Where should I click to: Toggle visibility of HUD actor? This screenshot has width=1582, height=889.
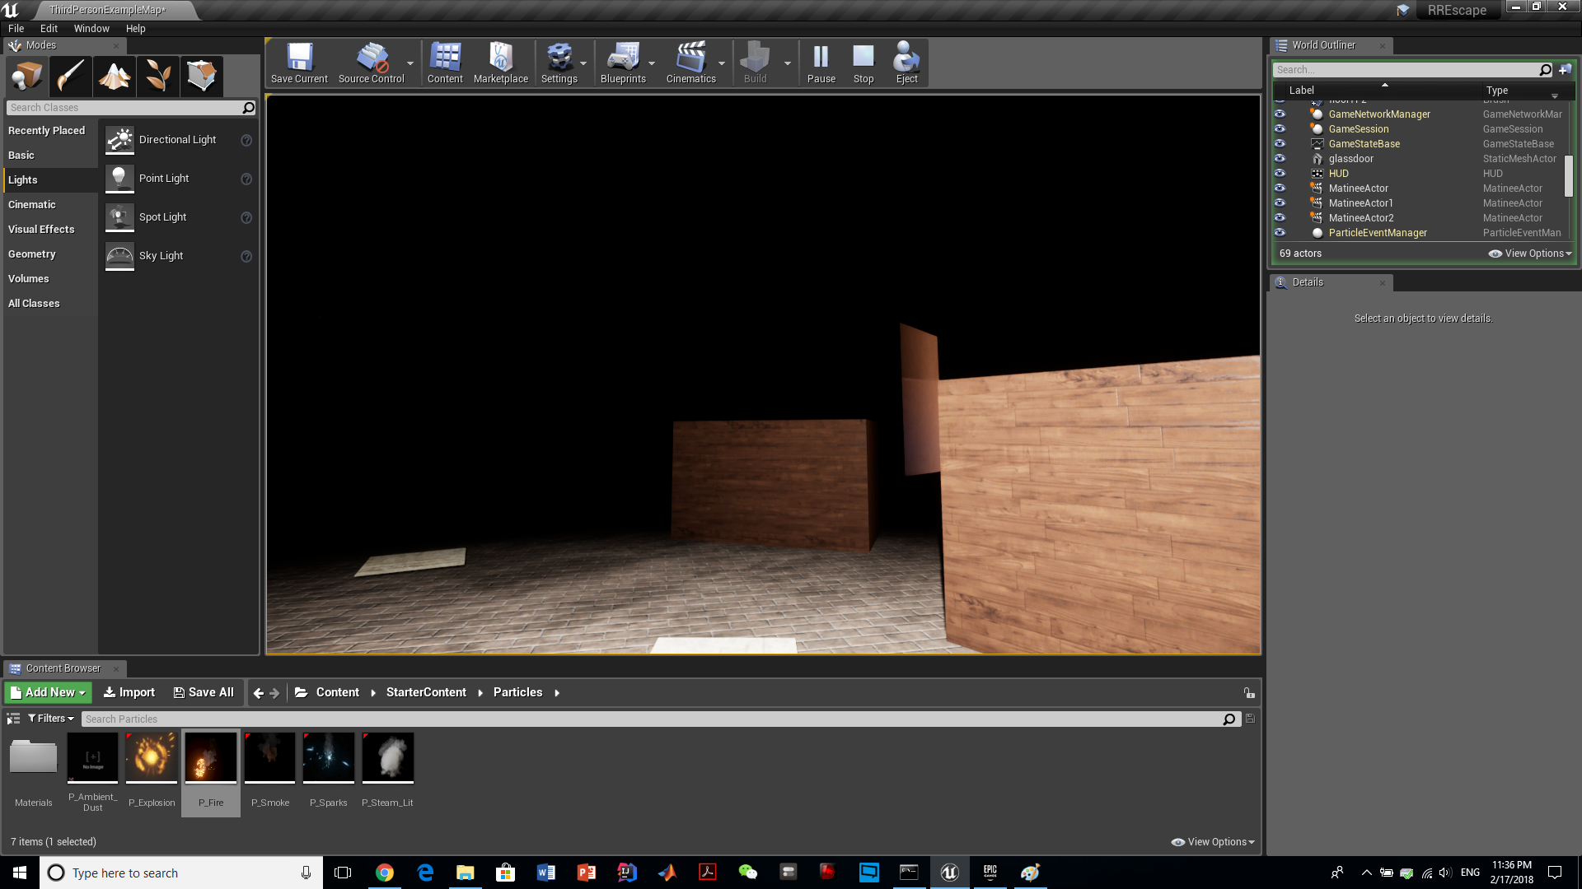(1280, 173)
